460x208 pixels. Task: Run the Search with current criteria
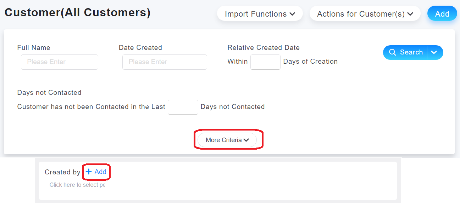tap(405, 52)
